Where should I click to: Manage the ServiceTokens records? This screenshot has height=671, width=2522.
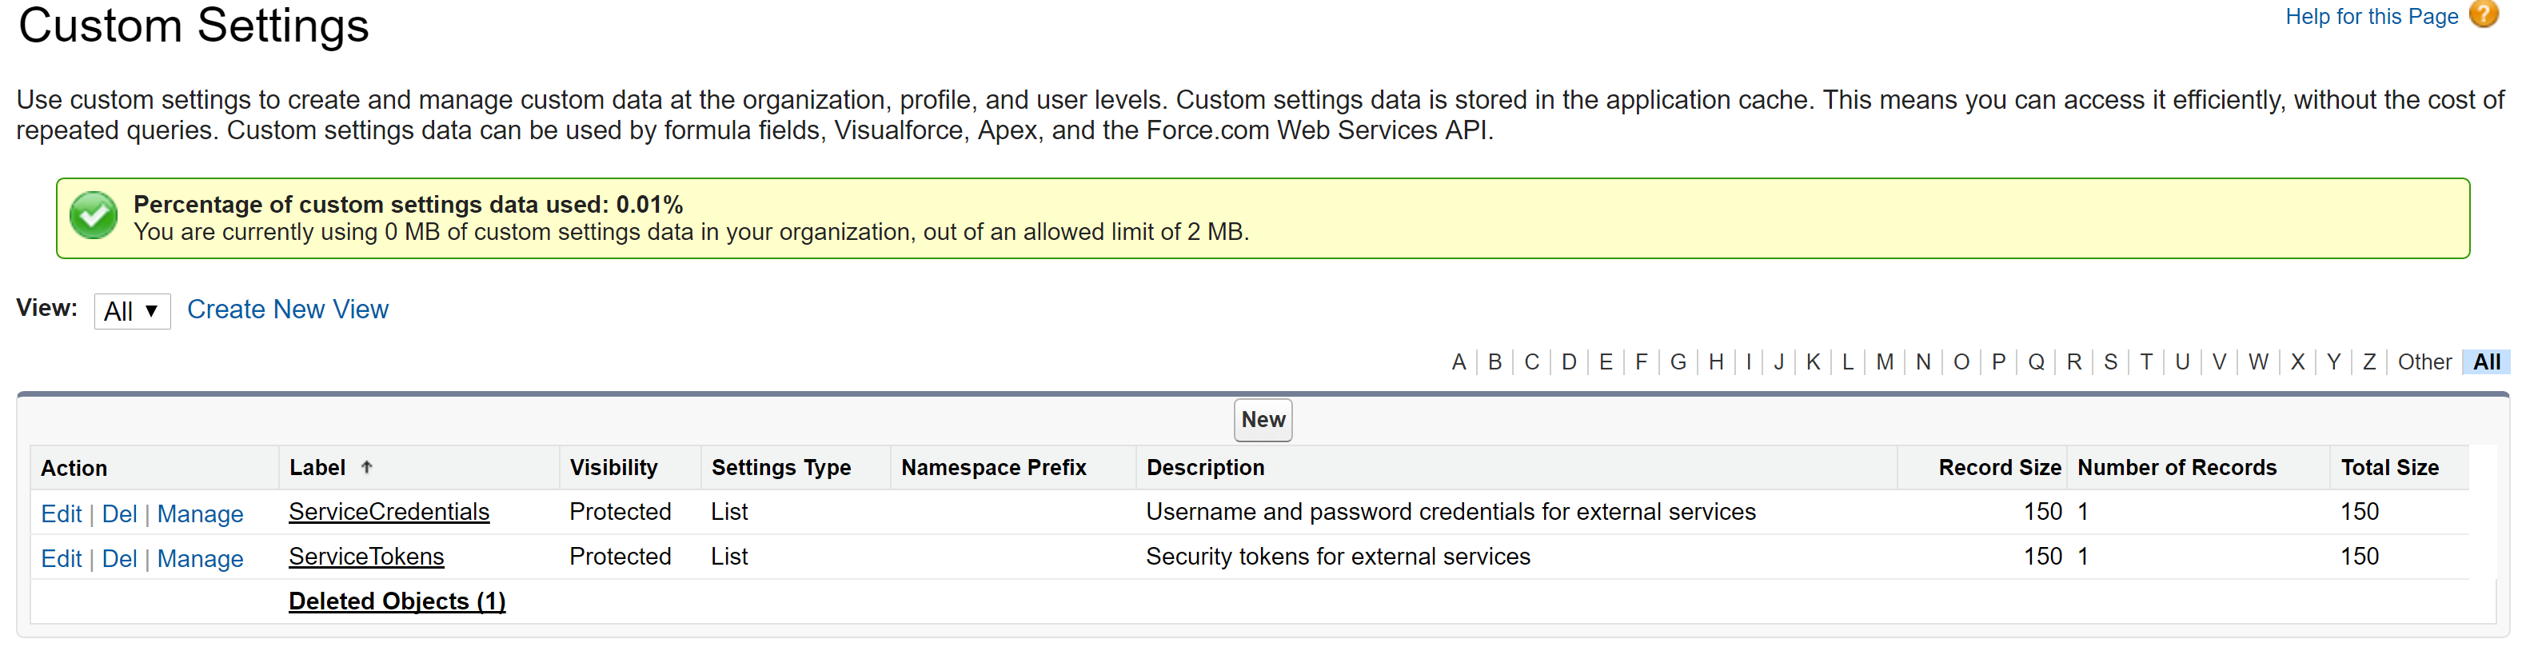200,558
